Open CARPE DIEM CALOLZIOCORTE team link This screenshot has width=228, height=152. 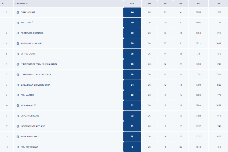[36, 74]
